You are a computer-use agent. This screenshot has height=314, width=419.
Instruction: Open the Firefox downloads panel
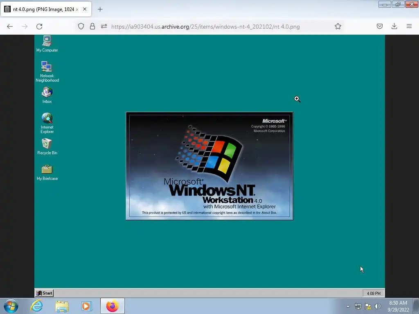tap(394, 26)
